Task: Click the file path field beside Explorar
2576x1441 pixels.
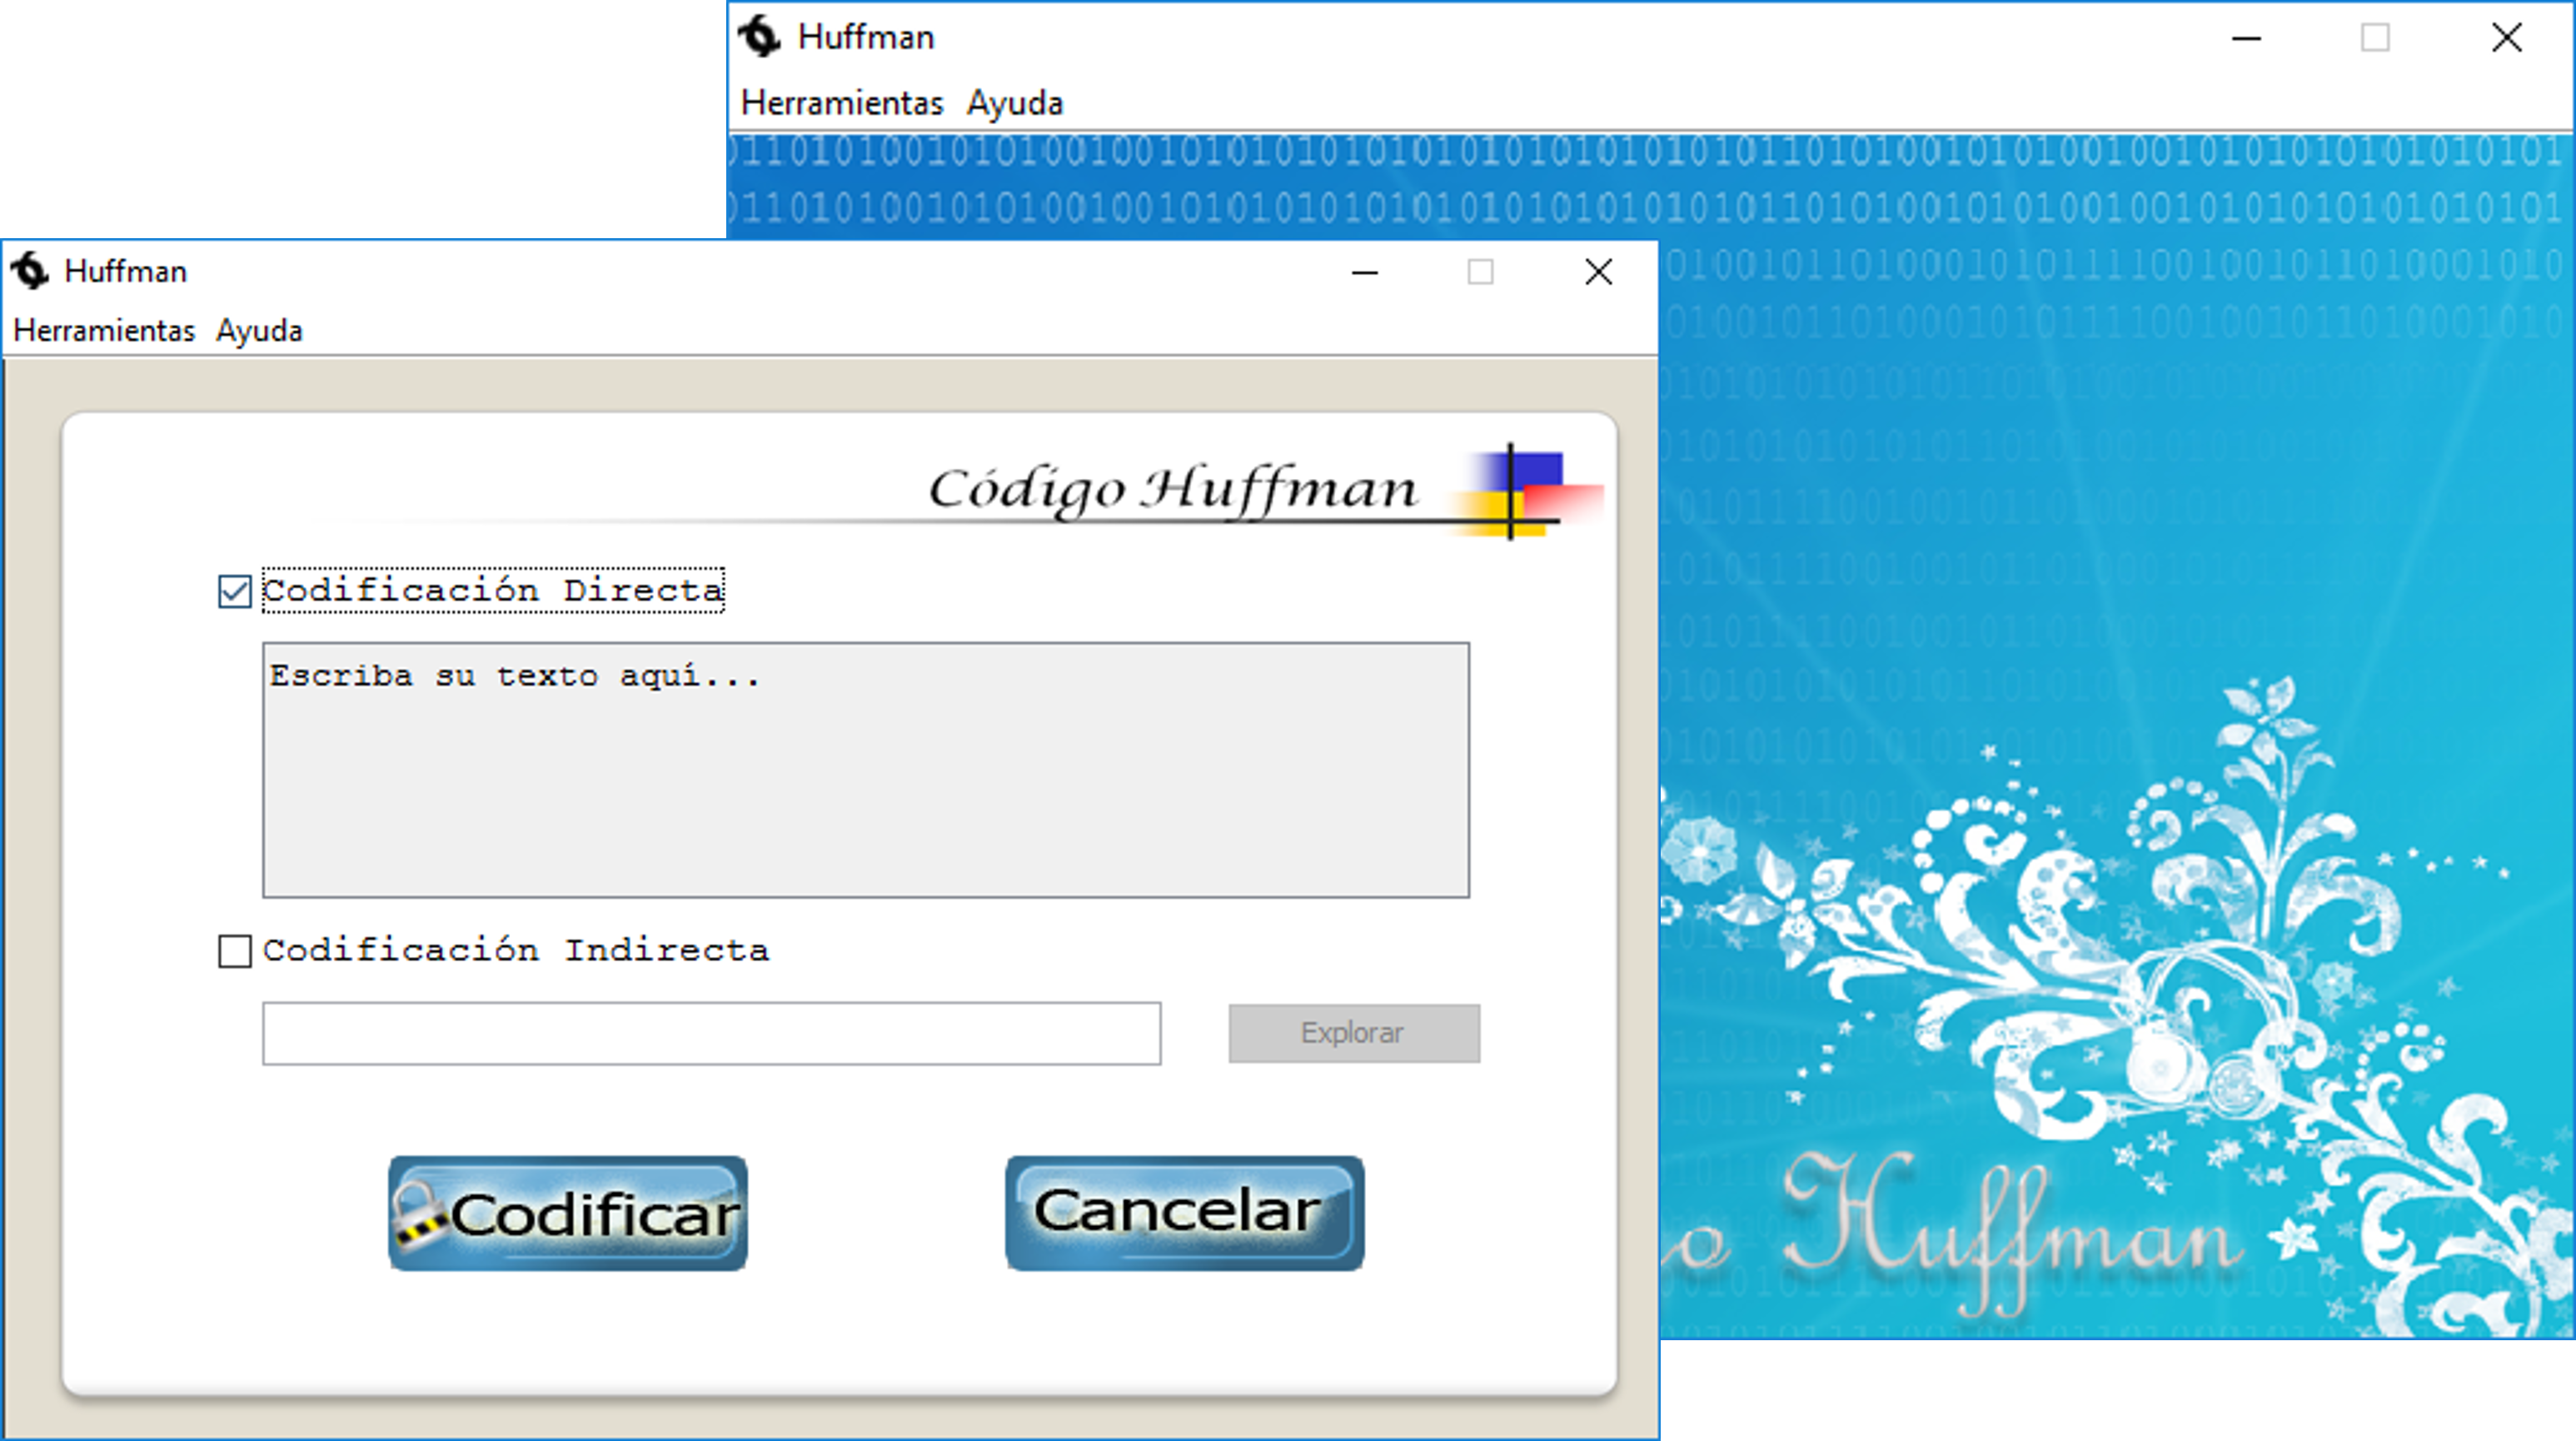Action: pos(711,1033)
